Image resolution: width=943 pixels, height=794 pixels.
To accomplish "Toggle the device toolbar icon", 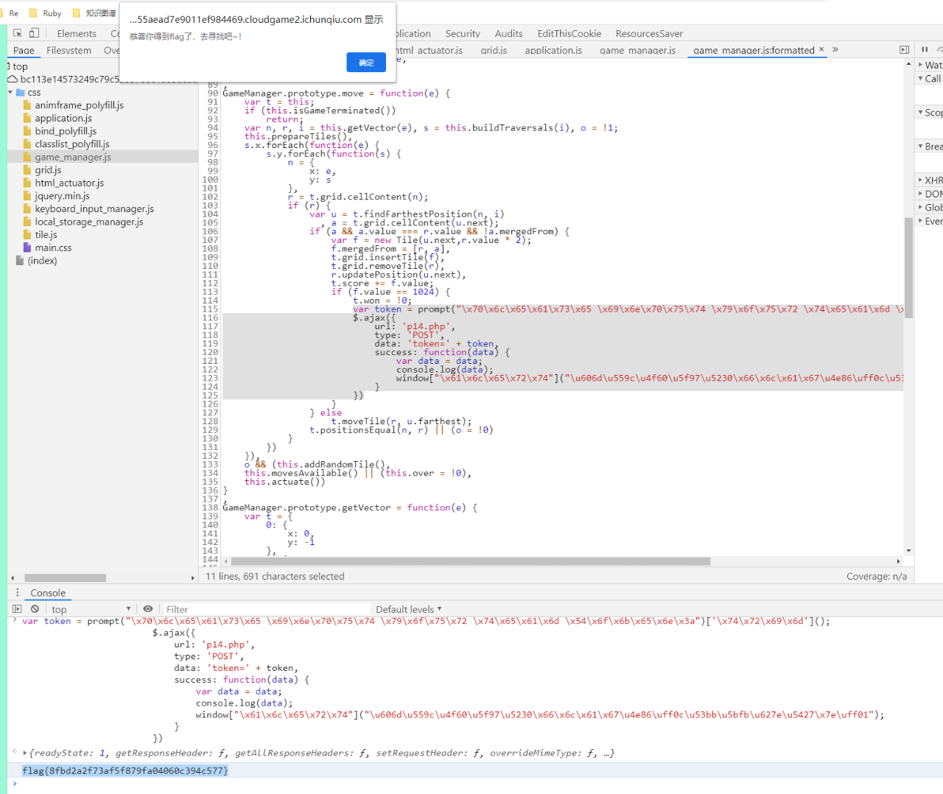I will 34,33.
